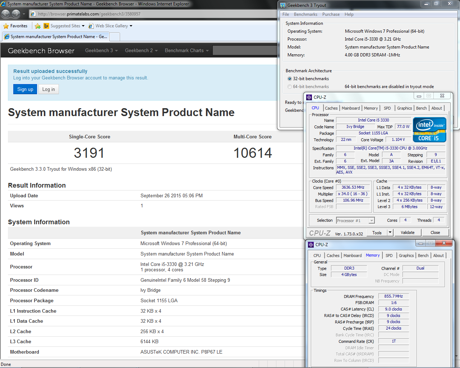Switch to Bench tab in upper CPU-Z
This screenshot has height=368, width=460.
[x=422, y=108]
